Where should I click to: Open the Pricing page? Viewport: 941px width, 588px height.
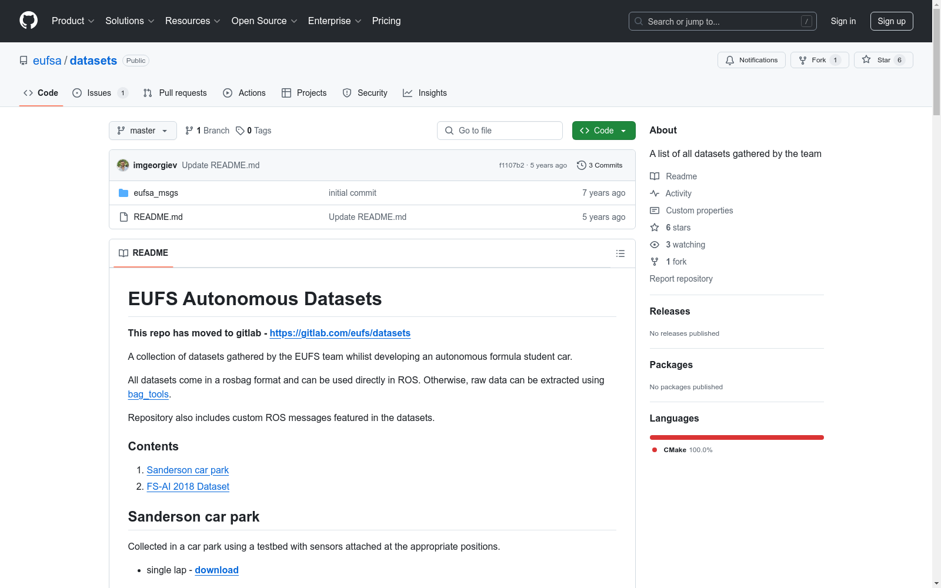[x=386, y=21]
